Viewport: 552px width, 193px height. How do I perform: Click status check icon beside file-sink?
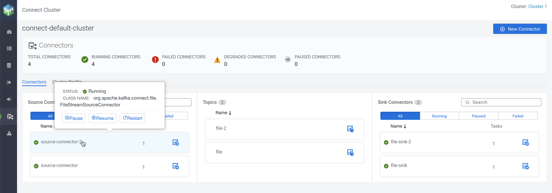[x=386, y=166]
